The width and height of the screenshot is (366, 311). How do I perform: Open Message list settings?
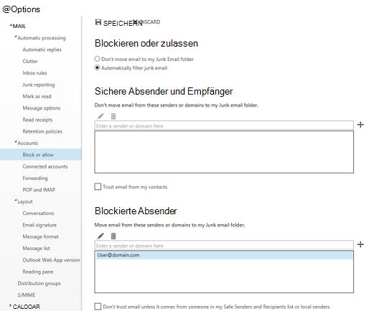[x=36, y=249]
